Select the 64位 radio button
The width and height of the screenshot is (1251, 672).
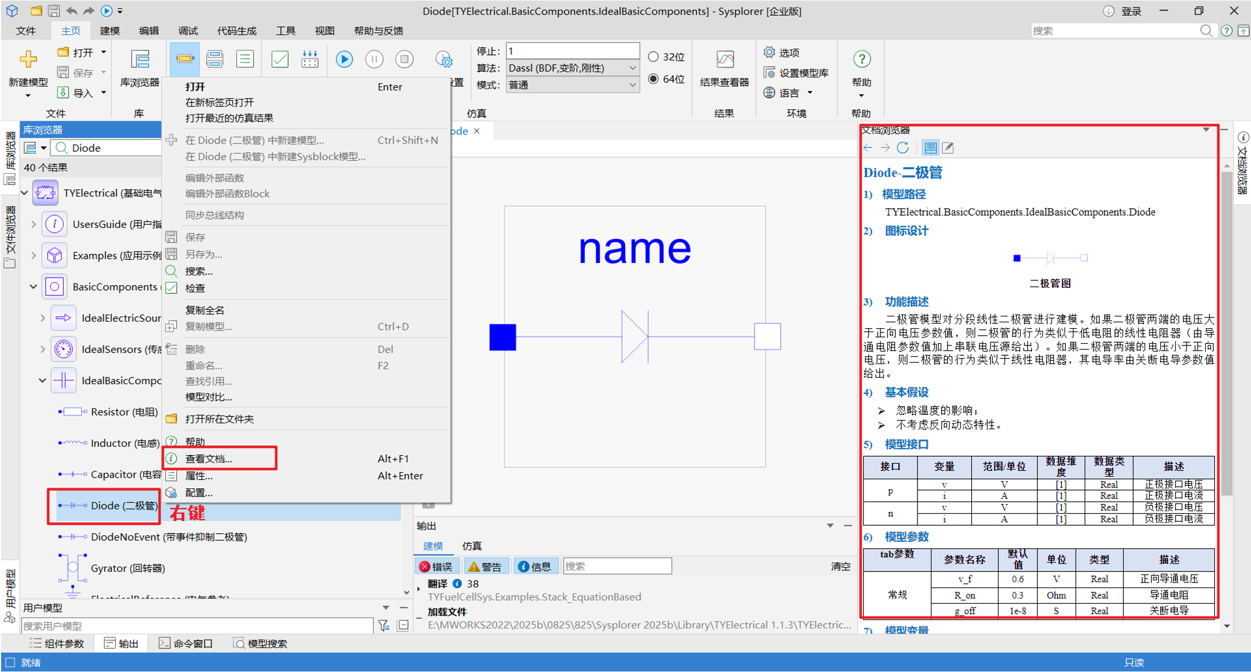(653, 79)
